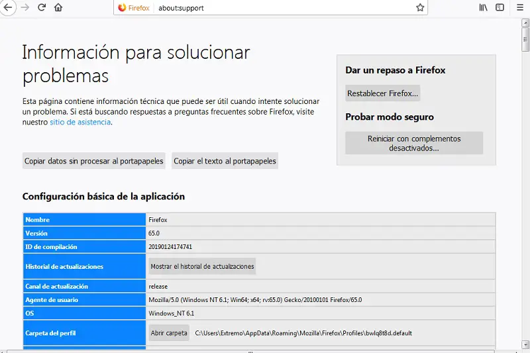Click the forward navigation arrow

[25, 7]
